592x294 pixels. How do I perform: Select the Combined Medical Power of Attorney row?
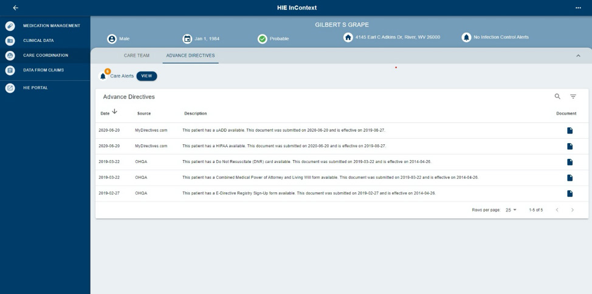click(x=331, y=177)
